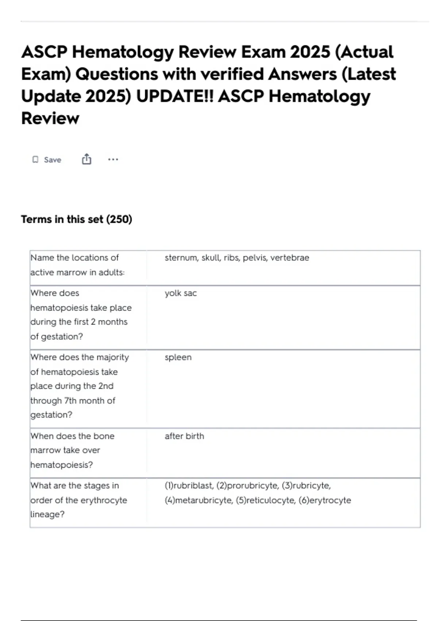Click the 'after birth' answer
This screenshot has height=621, width=438.
click(184, 436)
